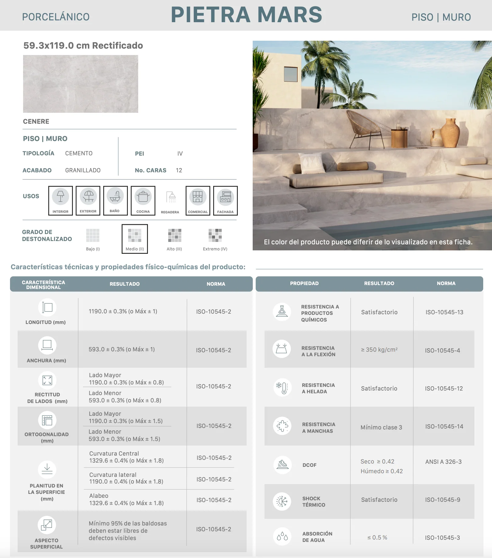The width and height of the screenshot is (492, 558).
Task: Click the PORCELÁNICO header label
Action: (56, 17)
